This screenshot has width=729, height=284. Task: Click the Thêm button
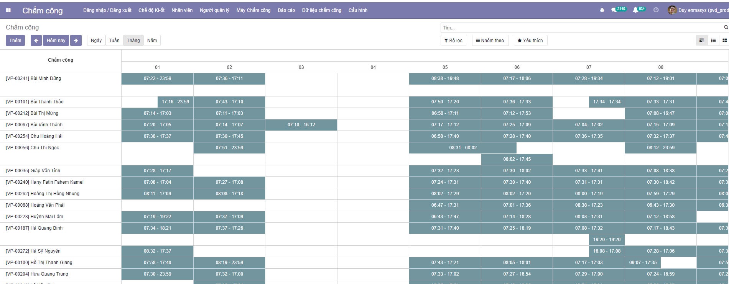point(15,41)
